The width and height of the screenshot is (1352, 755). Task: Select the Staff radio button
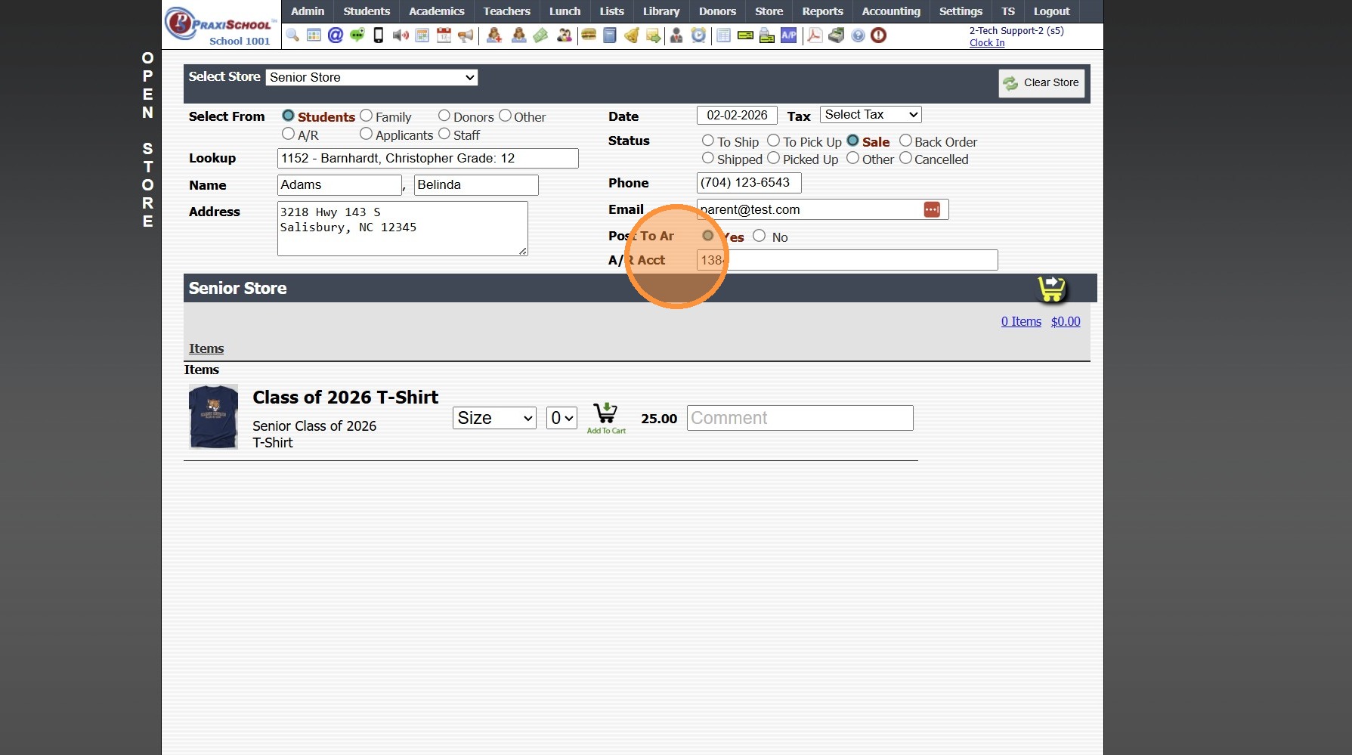(444, 134)
